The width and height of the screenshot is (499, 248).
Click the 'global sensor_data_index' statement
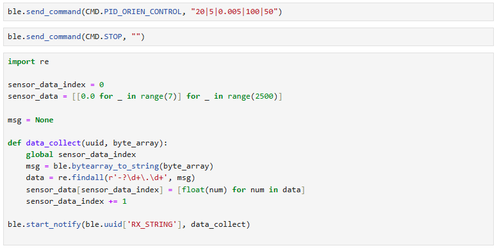pos(81,154)
